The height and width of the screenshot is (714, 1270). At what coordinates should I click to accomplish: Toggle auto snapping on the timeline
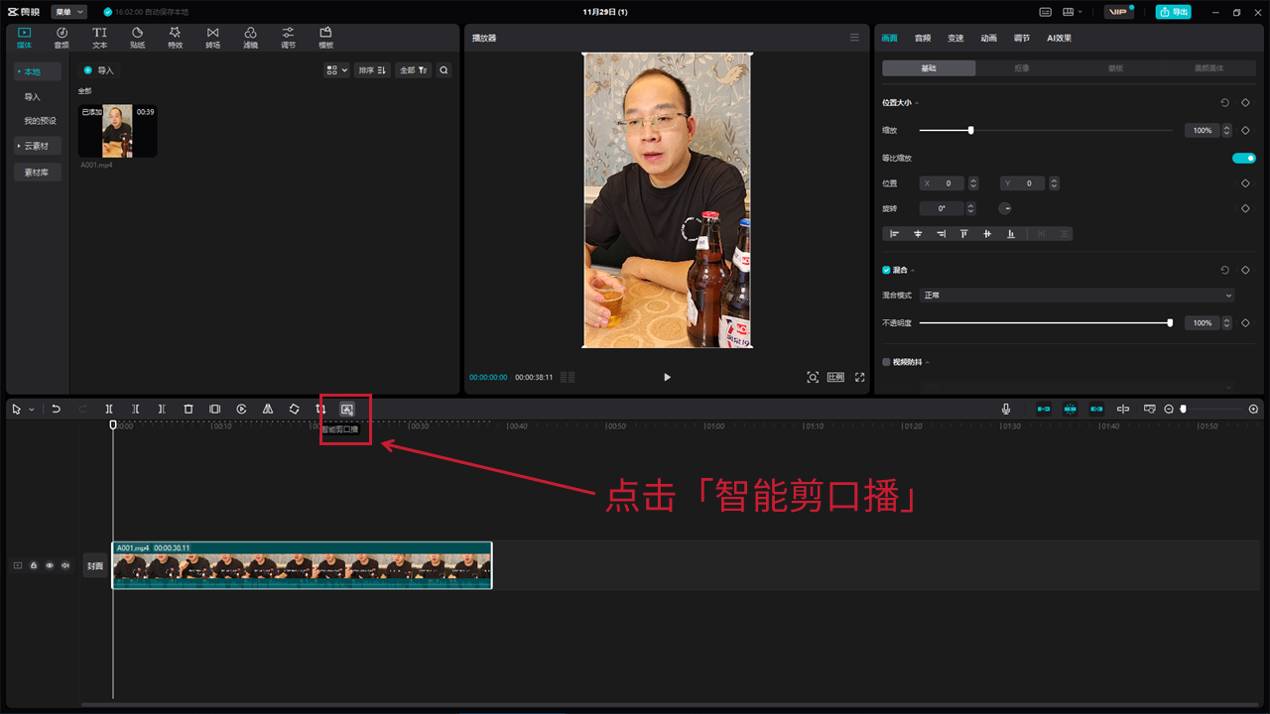[1070, 409]
